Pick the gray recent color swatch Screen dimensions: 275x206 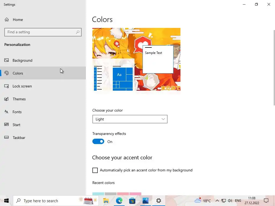tap(110, 194)
